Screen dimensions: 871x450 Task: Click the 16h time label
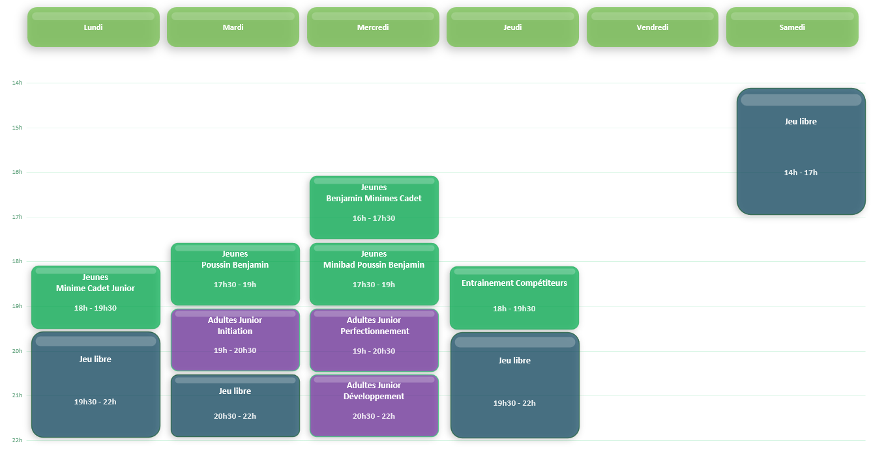(x=17, y=172)
